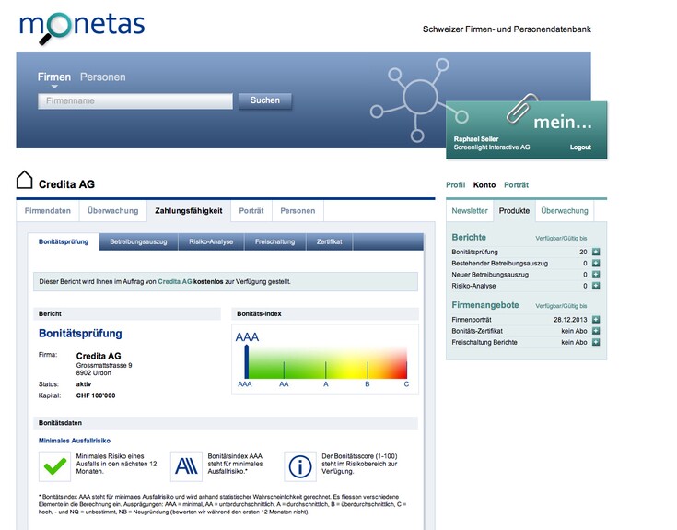Click the Bonitätsdaten section header
The width and height of the screenshot is (677, 530).
[226, 423]
